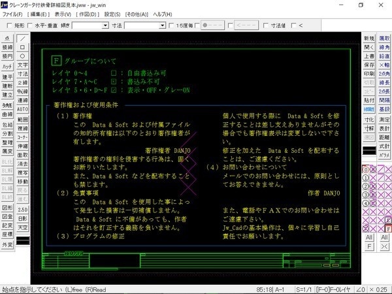
Task: Select layer 1 in the layer bar
Action: (x=365, y=178)
